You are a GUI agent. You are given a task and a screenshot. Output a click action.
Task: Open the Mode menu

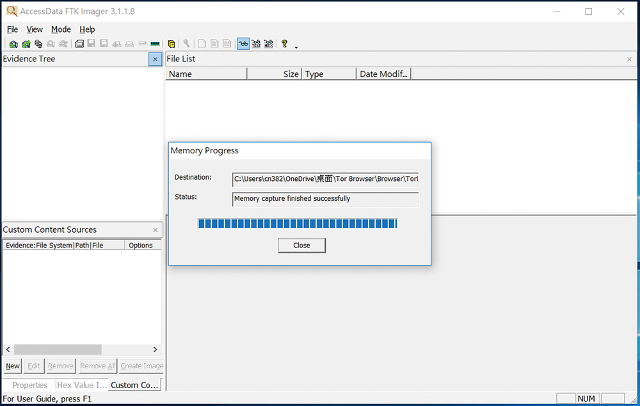(x=61, y=29)
